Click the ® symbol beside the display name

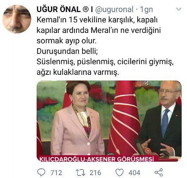coord(86,10)
